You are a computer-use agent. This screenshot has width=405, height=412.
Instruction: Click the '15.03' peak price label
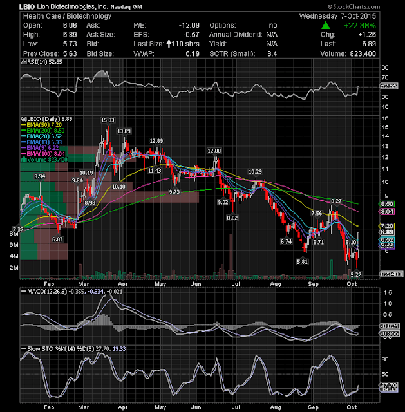[108, 120]
